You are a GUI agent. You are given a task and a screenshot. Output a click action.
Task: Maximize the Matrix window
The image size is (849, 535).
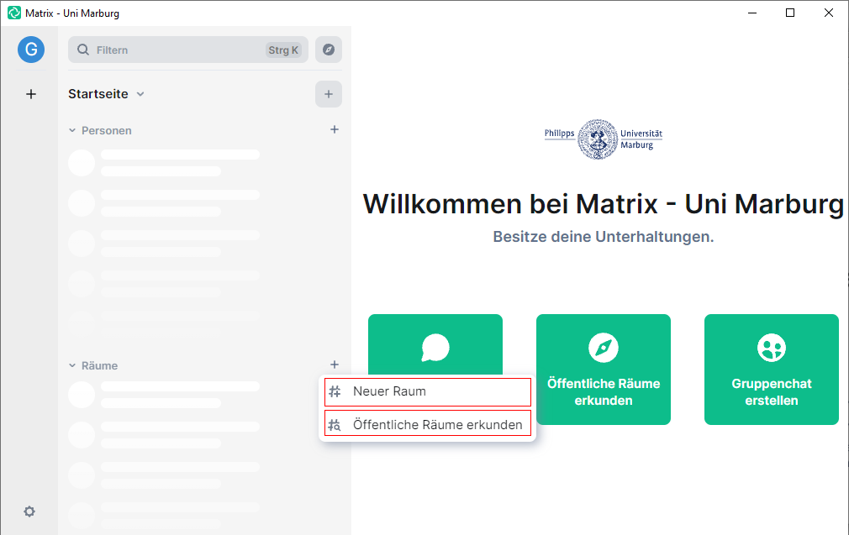pyautogui.click(x=790, y=13)
